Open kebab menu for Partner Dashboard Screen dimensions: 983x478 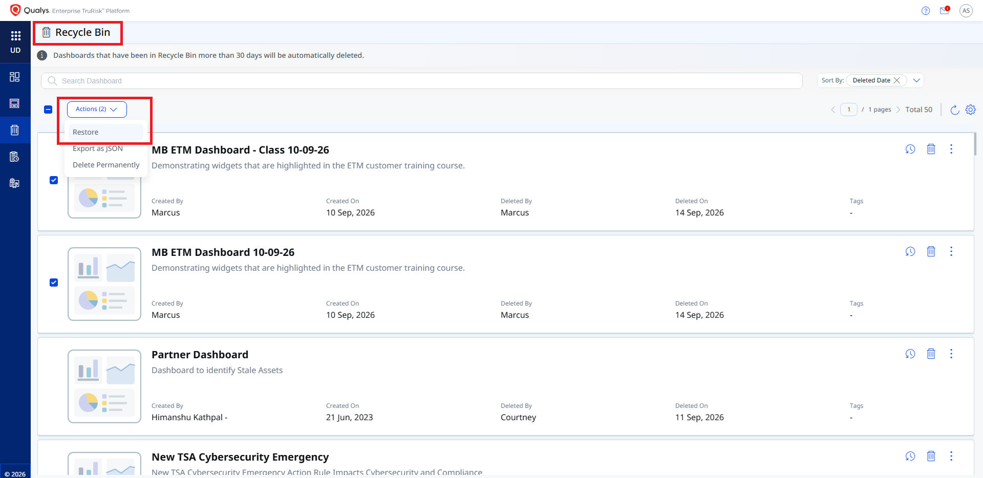pos(951,354)
